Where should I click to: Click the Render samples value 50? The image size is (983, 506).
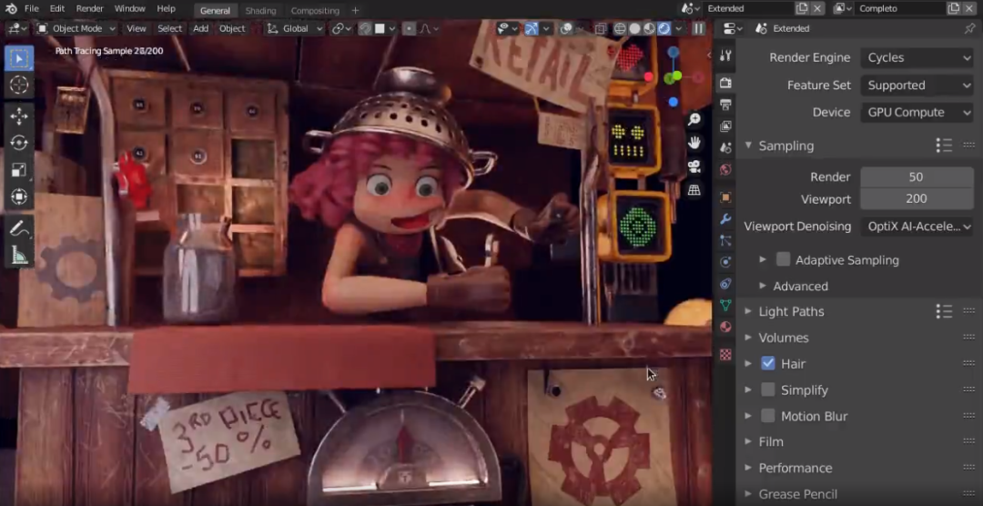(916, 177)
